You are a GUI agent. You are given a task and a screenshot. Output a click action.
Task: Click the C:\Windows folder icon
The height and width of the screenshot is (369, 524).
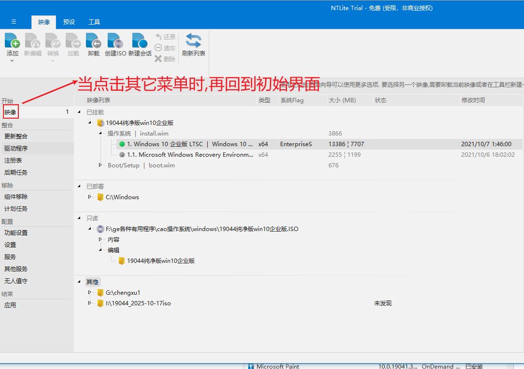click(x=100, y=197)
